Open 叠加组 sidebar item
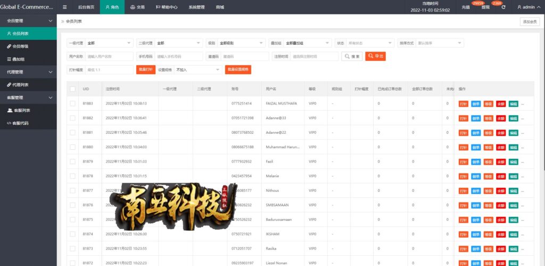545x266 pixels. tap(28, 59)
